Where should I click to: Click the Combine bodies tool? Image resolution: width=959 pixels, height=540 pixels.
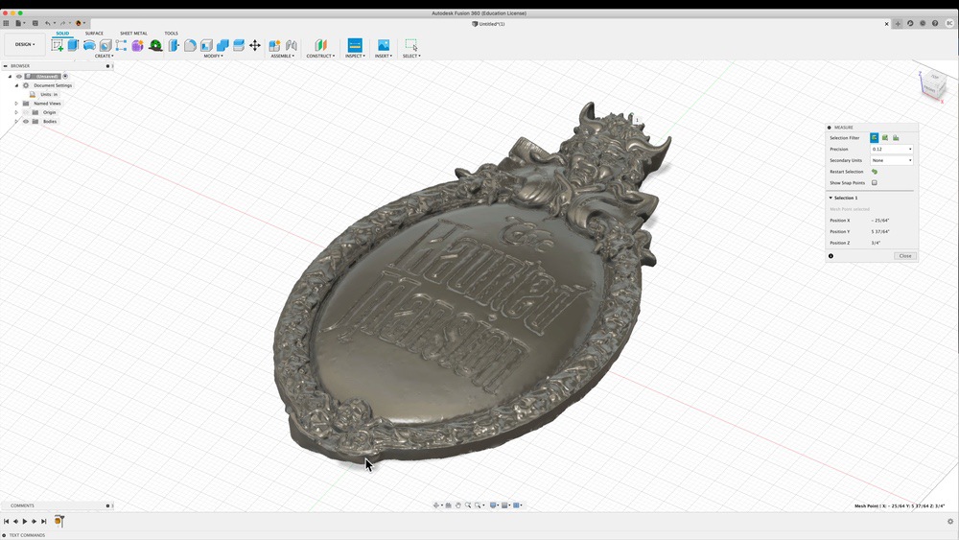pos(222,45)
